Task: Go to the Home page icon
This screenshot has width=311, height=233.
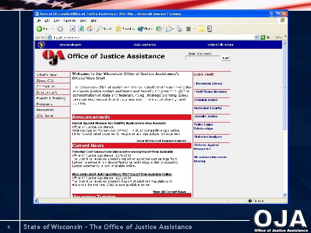Action: pyautogui.click(x=89, y=29)
